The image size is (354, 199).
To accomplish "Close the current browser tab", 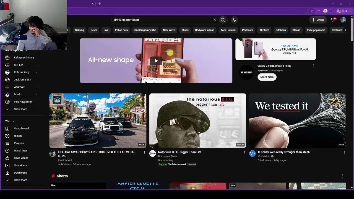I will (93, 4).
